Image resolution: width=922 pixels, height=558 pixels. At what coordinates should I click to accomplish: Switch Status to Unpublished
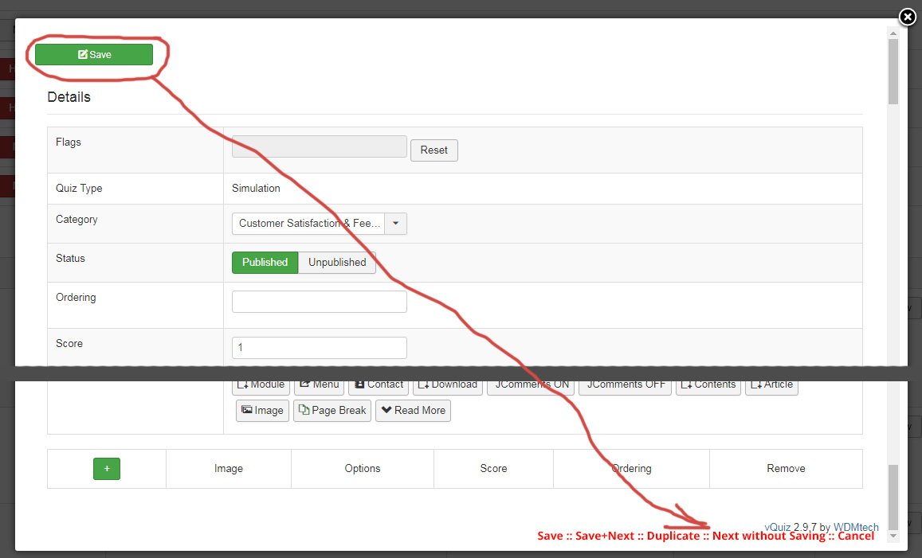click(337, 263)
